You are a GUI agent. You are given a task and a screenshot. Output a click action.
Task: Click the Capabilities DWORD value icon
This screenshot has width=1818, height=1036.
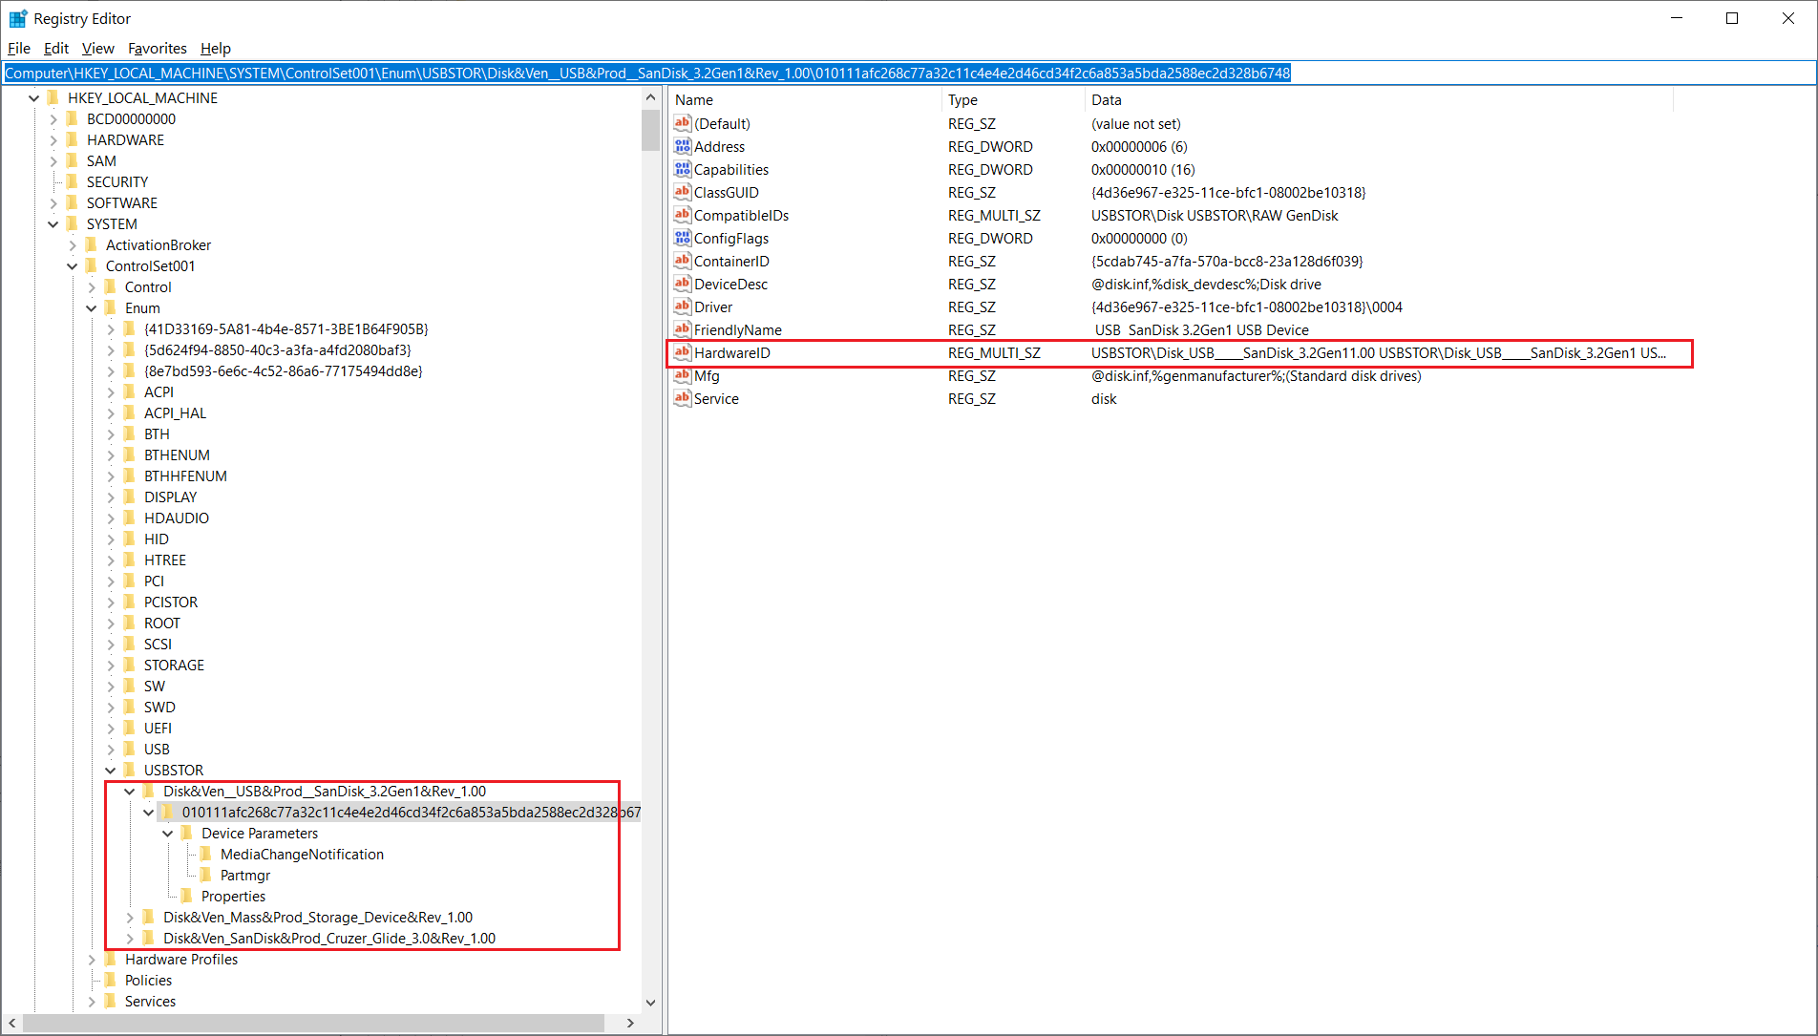click(x=682, y=169)
